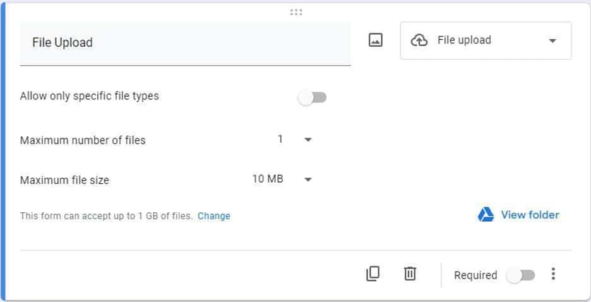Click the "10 MB" file size value
The width and height of the screenshot is (591, 302).
tap(268, 179)
